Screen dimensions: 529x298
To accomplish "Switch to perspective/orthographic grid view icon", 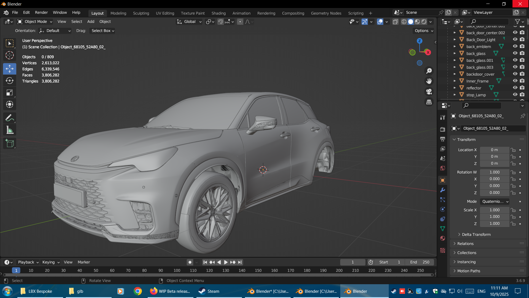I will tap(429, 102).
